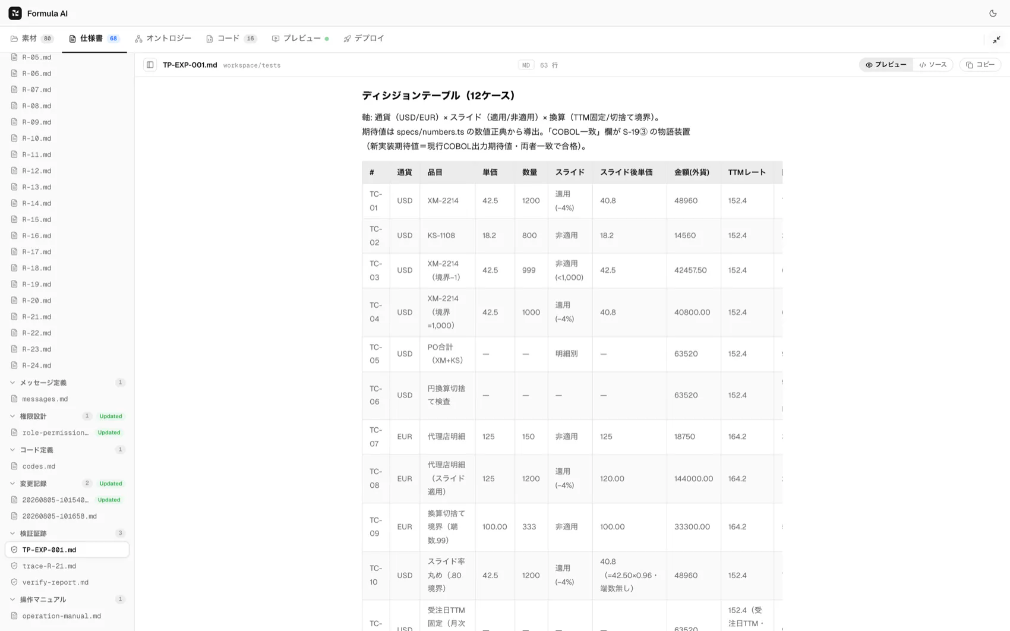The image size is (1010, 631).
Task: Click the コピー button
Action: (980, 65)
